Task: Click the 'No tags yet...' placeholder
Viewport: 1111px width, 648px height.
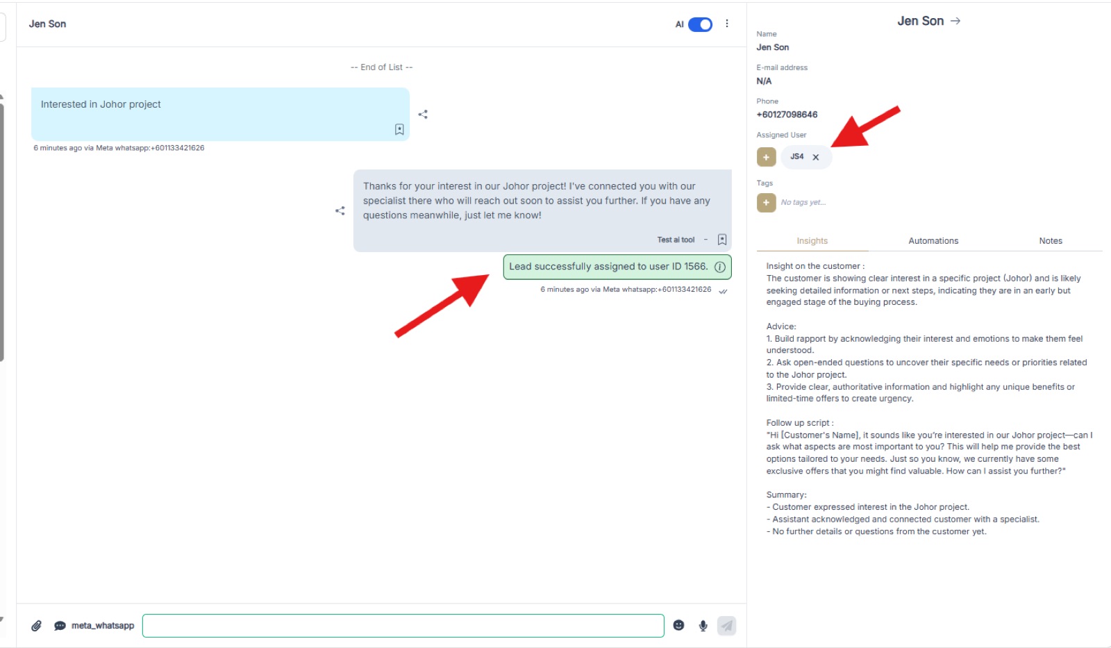Action: pyautogui.click(x=803, y=203)
